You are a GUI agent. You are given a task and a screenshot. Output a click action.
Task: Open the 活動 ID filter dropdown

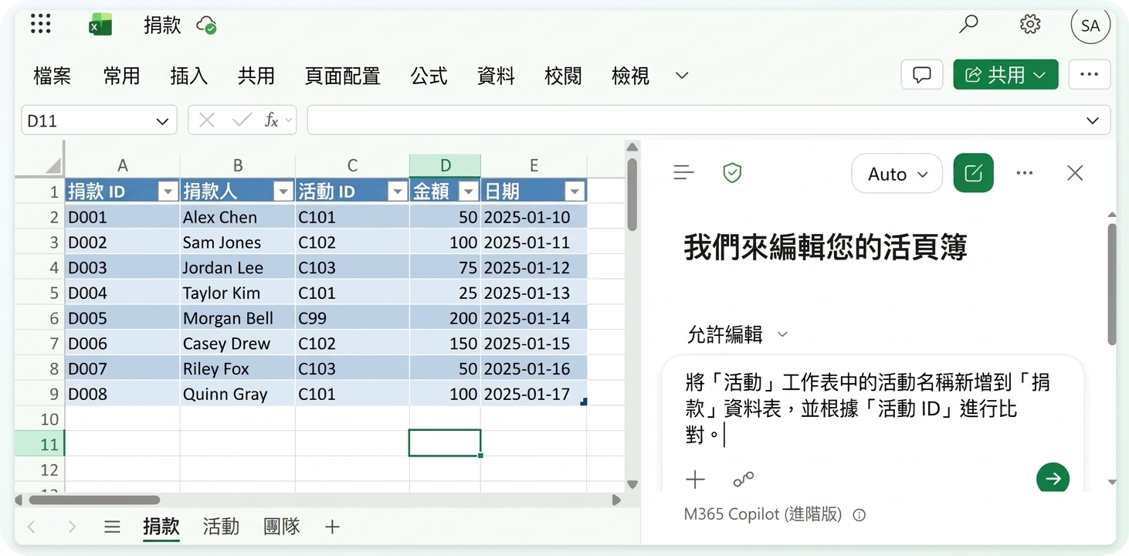click(398, 192)
